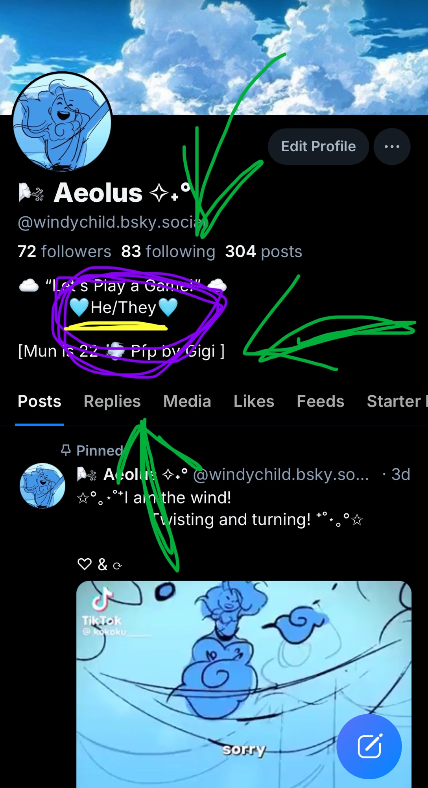Tap the heart symbol in post text
Image resolution: width=428 pixels, height=788 pixels.
point(85,564)
